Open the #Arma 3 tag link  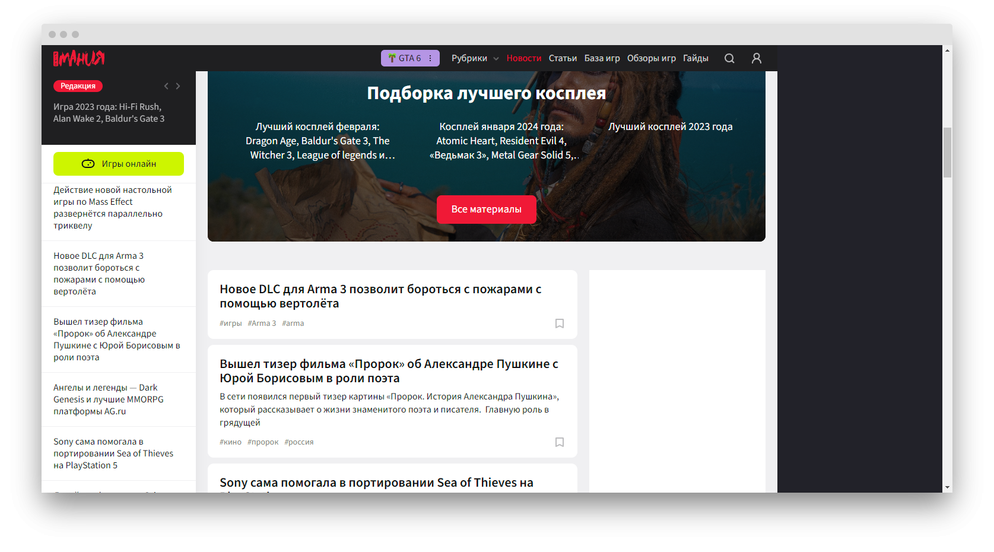(262, 323)
